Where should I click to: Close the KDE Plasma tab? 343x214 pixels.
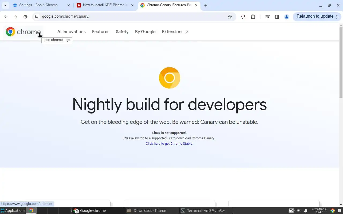click(x=132, y=5)
